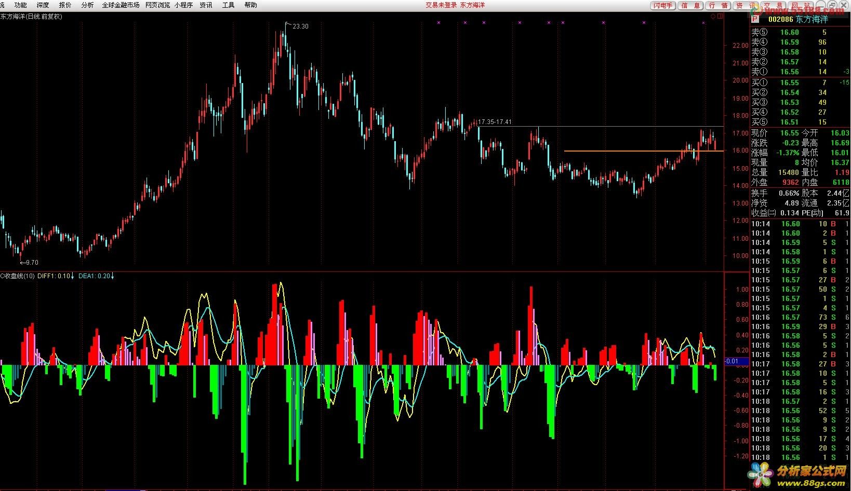851x491 pixels.
Task: Click the 10.00 price axis label
Action: point(740,256)
